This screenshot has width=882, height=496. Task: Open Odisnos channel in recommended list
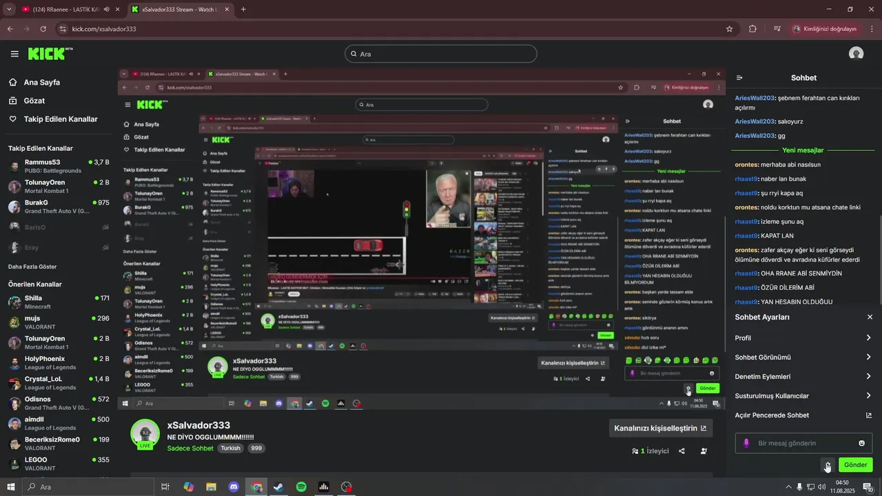pyautogui.click(x=59, y=403)
